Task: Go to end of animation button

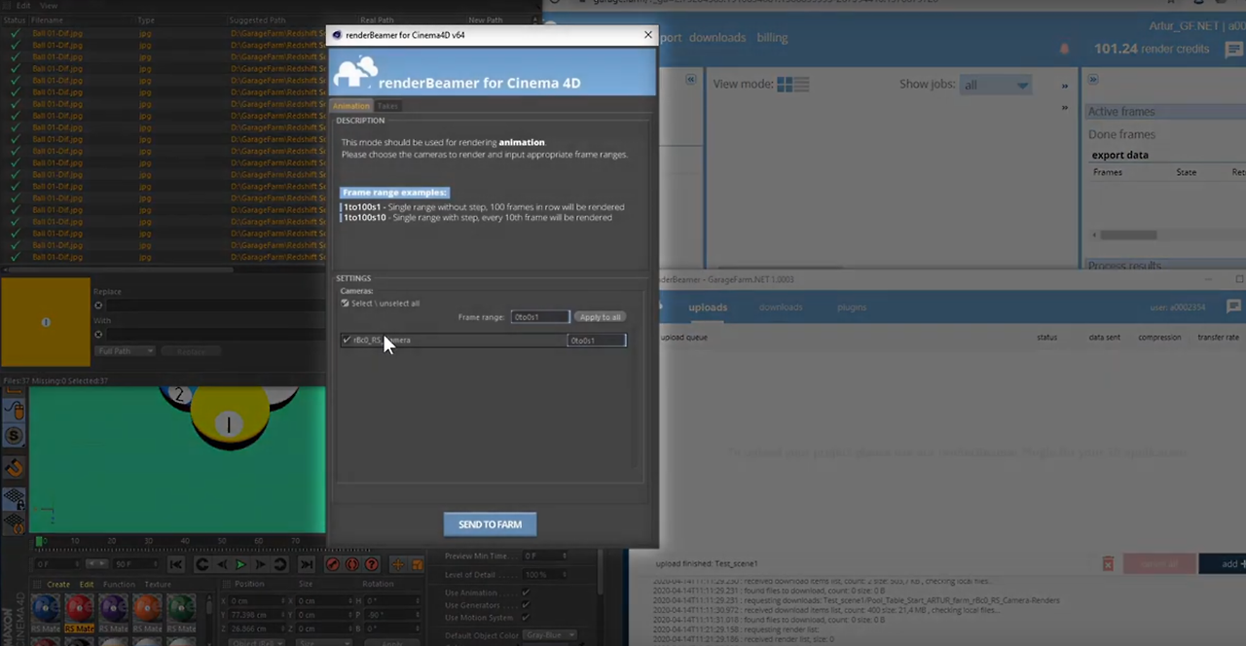Action: (x=307, y=564)
